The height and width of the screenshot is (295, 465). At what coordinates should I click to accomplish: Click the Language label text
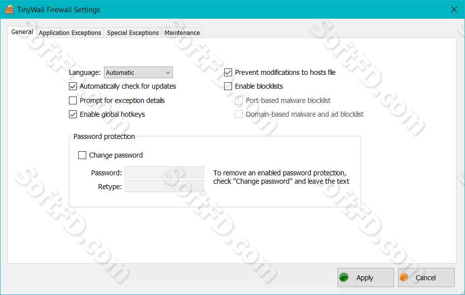(x=85, y=72)
